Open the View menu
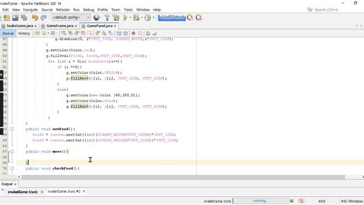The image size is (364, 205). 16,10
